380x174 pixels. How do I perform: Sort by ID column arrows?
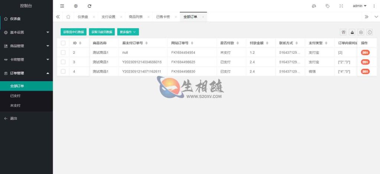(x=80, y=43)
